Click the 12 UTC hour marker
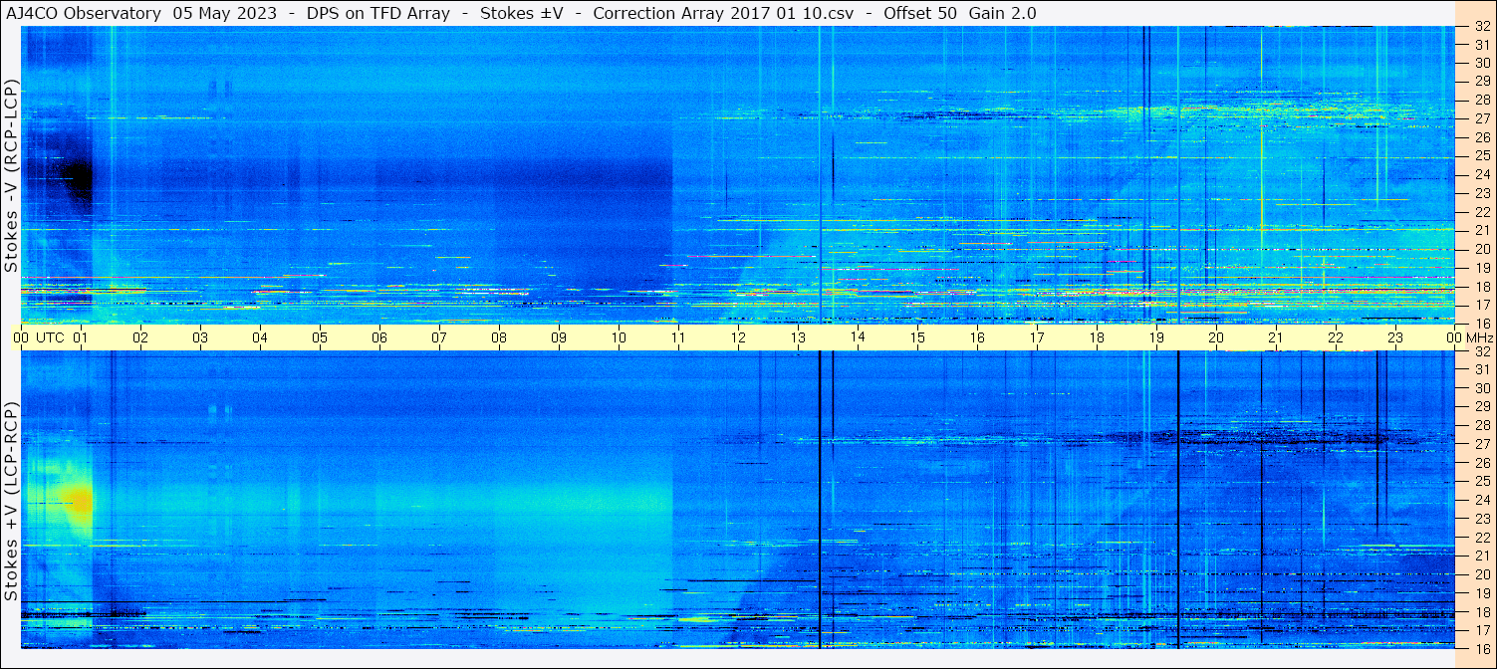 tap(738, 337)
